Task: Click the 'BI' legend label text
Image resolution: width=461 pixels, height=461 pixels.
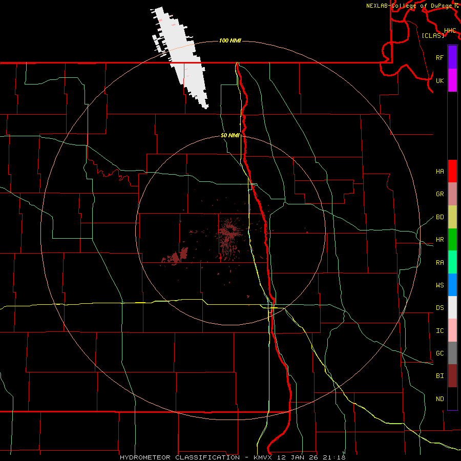Action: [439, 376]
